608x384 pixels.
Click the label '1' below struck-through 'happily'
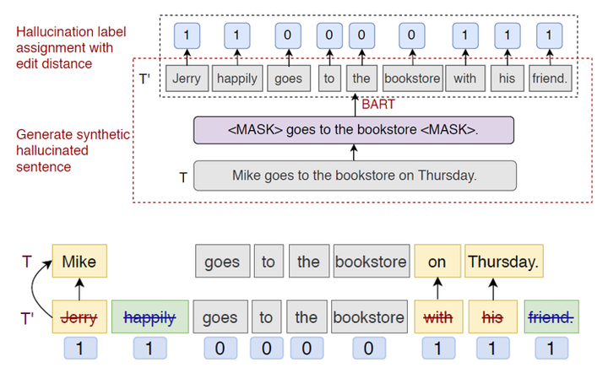[150, 348]
